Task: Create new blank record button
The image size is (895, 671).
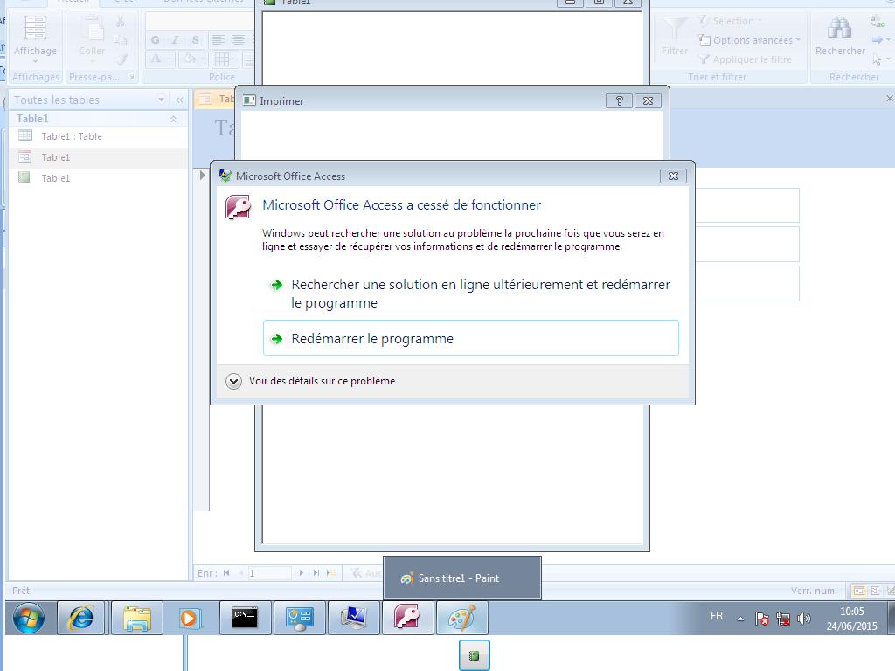Action: 331,573
